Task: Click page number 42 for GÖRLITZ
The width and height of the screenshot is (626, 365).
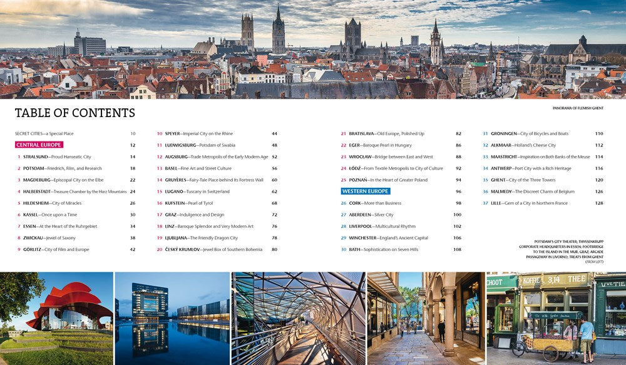Action: (132, 249)
